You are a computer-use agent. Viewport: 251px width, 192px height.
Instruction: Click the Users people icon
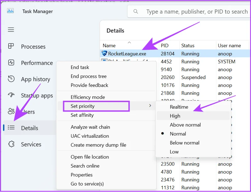click(11, 111)
